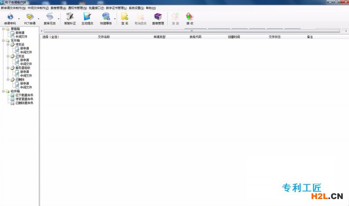Screen dimensions: 349x206
Task: Click the PCT申请 toolbar icon
Action: tap(30, 17)
